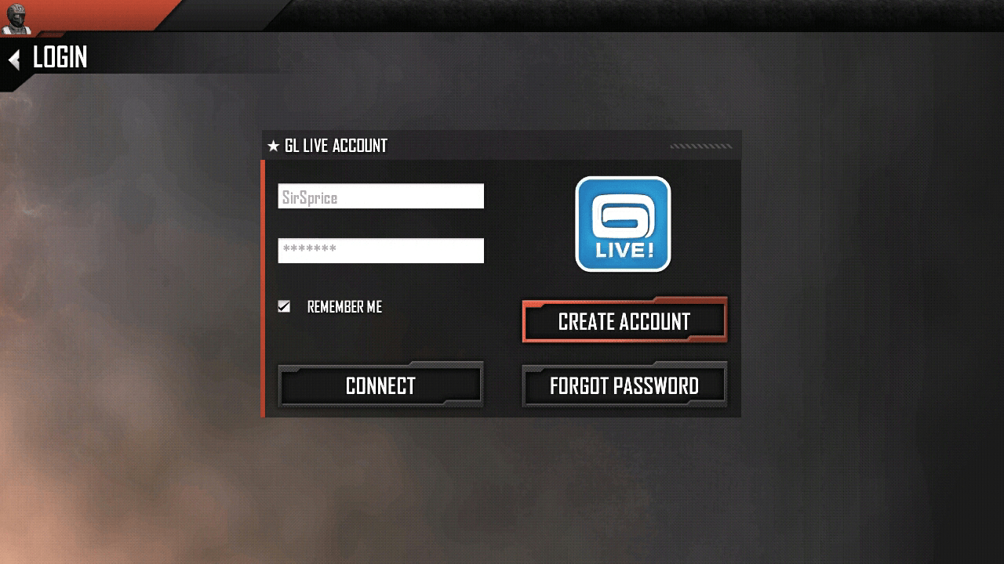This screenshot has width=1004, height=564.
Task: Recover login via Forgot Password
Action: 624,385
